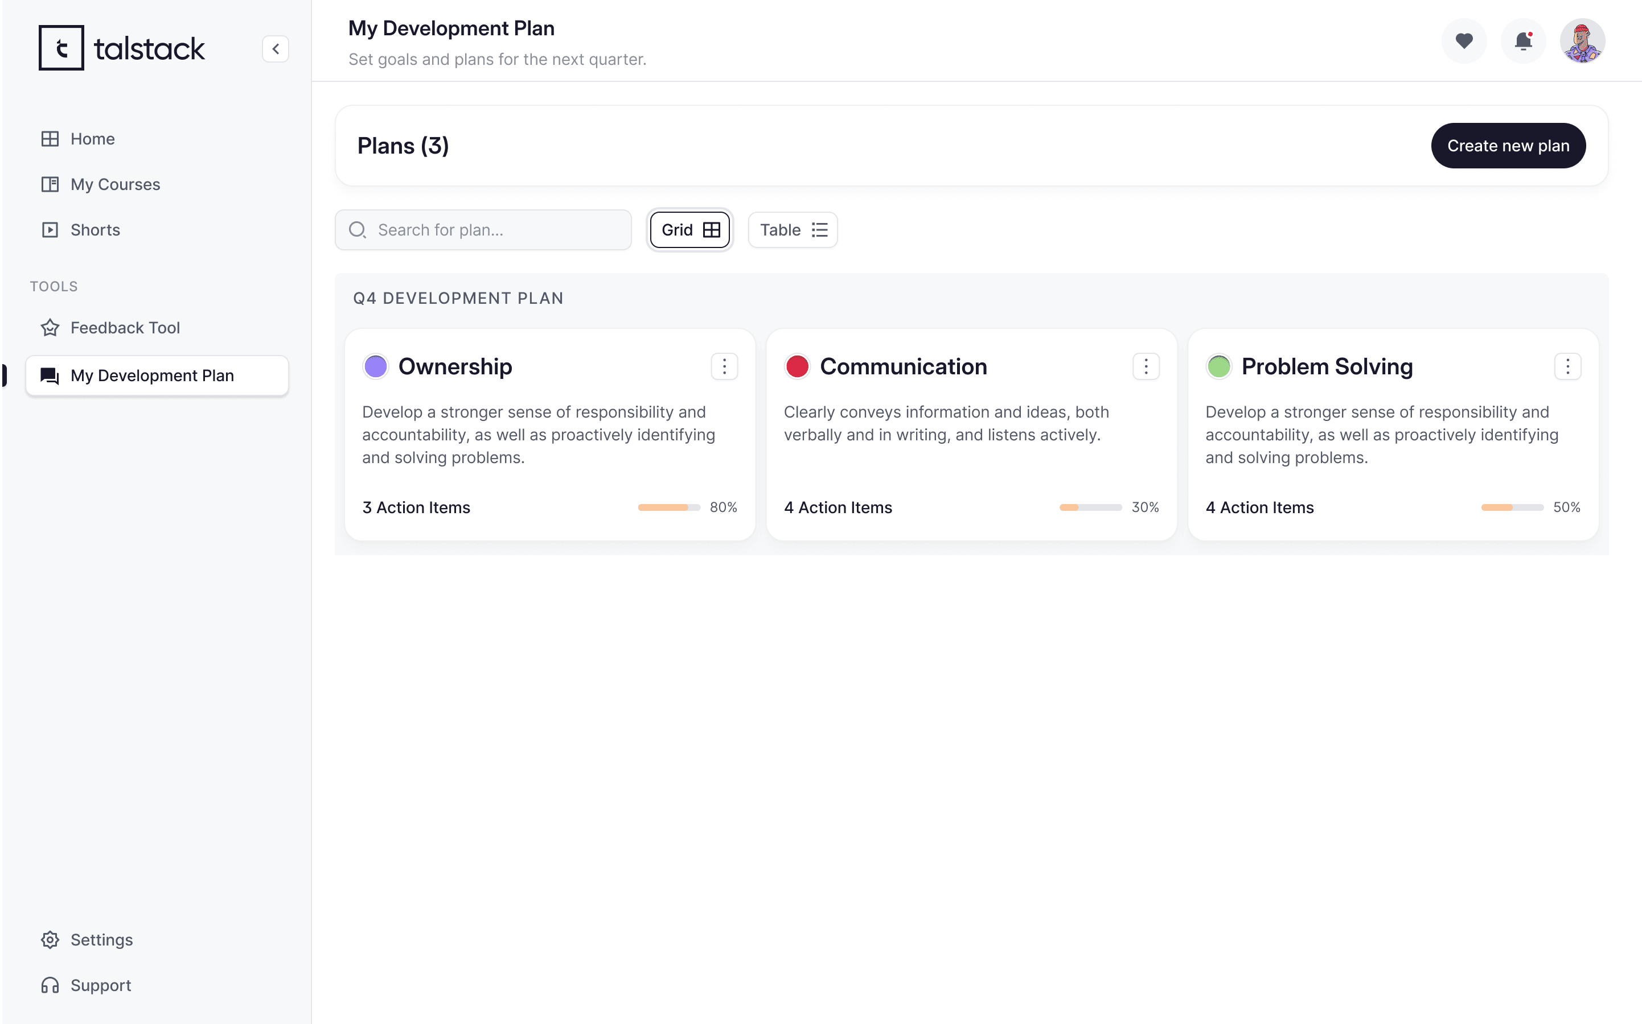Image resolution: width=1642 pixels, height=1024 pixels.
Task: Open Ownership card options menu
Action: point(724,366)
